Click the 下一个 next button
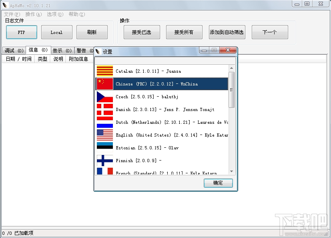This screenshot has height=238, width=331. [x=270, y=32]
